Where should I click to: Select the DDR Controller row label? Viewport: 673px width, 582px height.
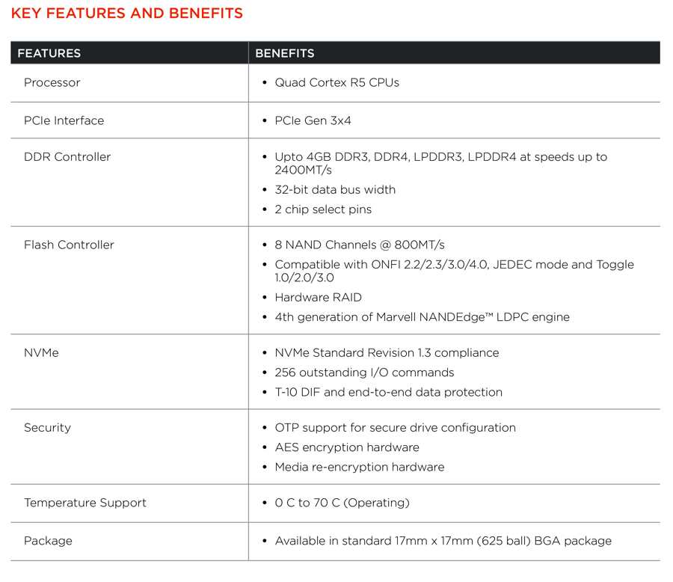click(67, 157)
